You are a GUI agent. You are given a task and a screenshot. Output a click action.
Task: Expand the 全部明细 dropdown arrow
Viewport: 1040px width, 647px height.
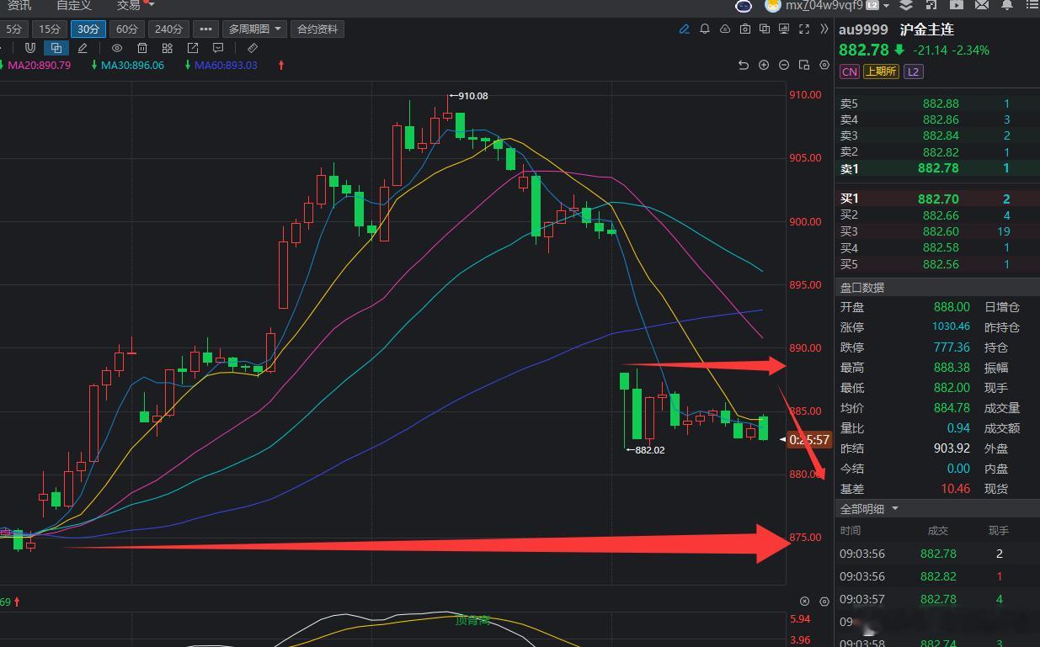895,508
